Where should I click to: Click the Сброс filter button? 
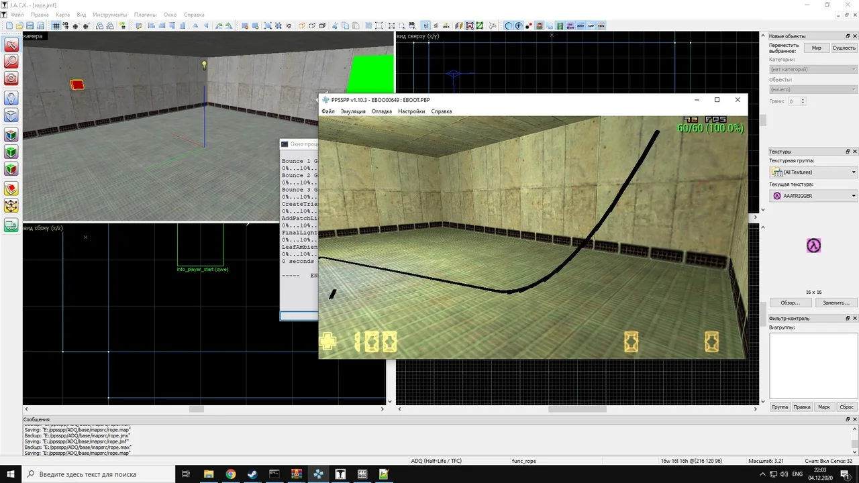point(846,407)
